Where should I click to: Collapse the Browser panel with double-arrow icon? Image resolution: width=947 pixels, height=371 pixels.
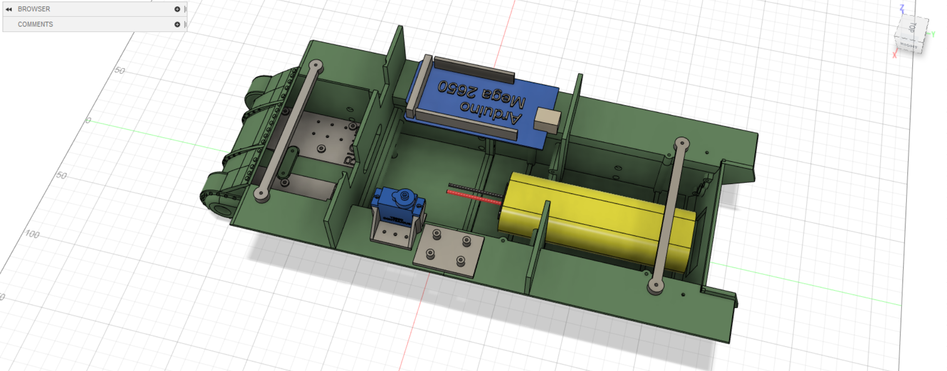[8, 9]
